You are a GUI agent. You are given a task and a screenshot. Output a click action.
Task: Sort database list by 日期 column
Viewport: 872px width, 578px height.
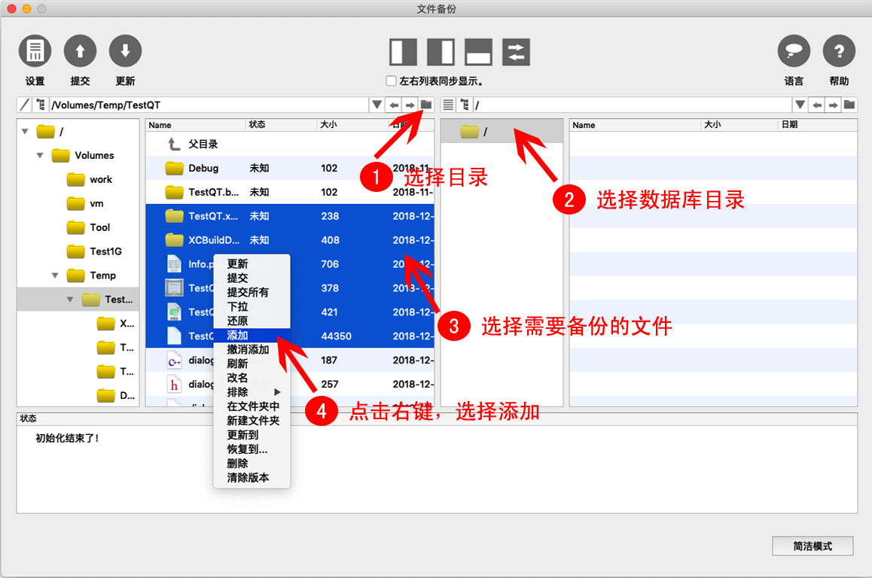click(817, 124)
